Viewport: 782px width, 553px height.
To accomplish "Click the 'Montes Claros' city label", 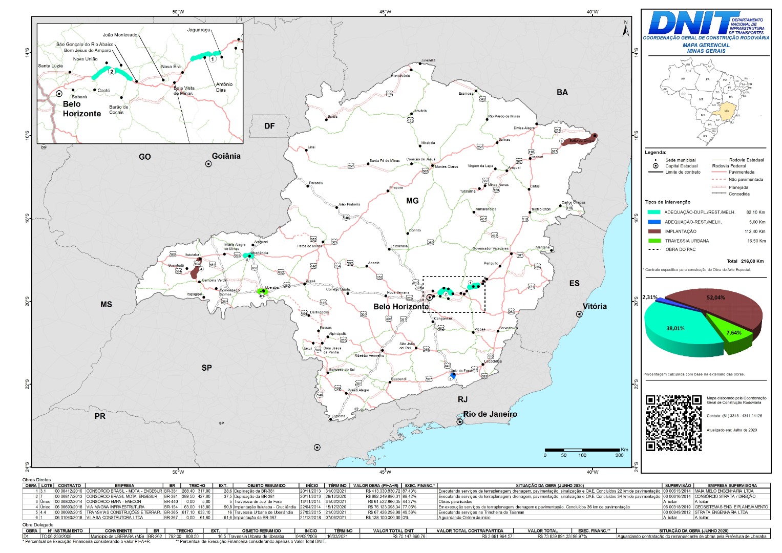I will pos(446,166).
